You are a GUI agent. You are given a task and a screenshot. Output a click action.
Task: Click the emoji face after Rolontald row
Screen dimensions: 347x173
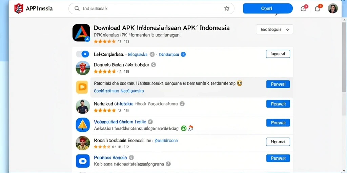pos(240,83)
